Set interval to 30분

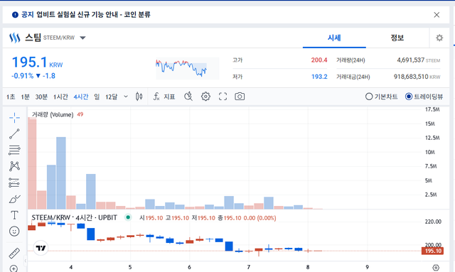point(41,97)
